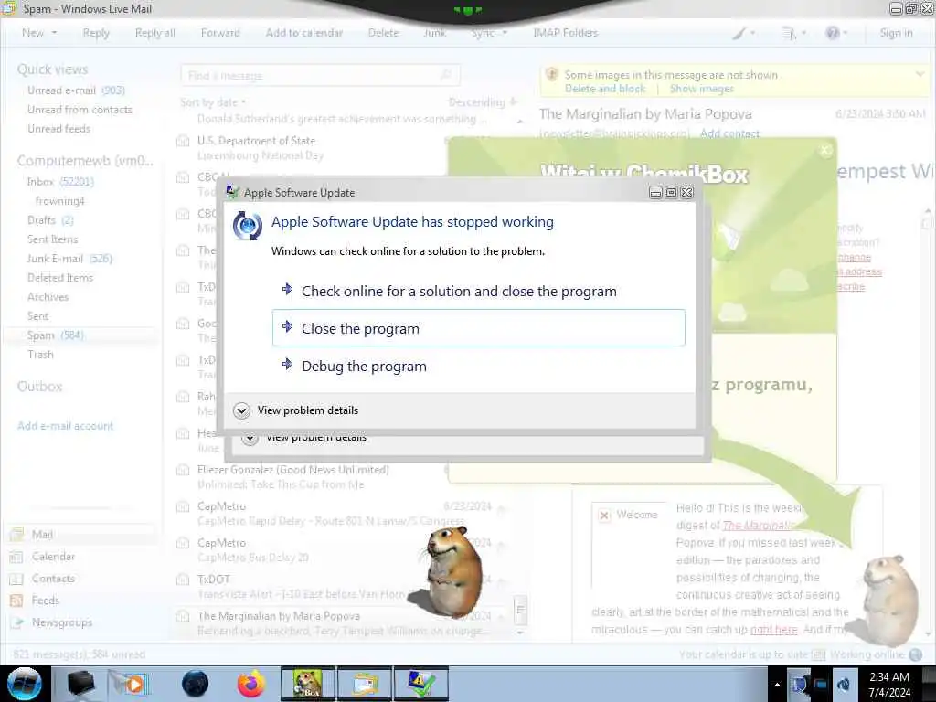Open the Archives folder

point(48,297)
